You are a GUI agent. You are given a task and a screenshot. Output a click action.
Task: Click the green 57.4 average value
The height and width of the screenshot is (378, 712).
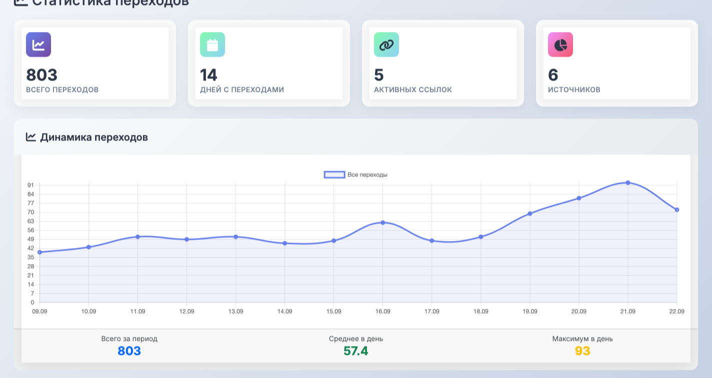[356, 351]
